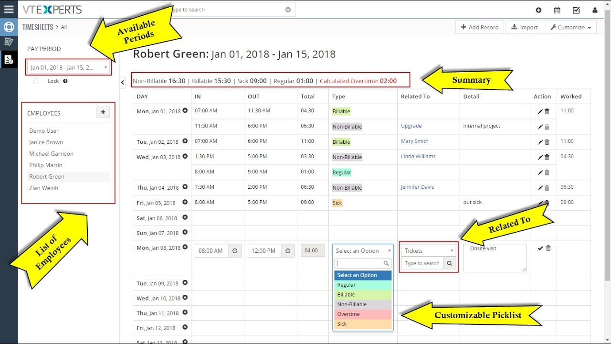The image size is (611, 344).
Task: Open the Linda Williams link
Action: pos(418,156)
